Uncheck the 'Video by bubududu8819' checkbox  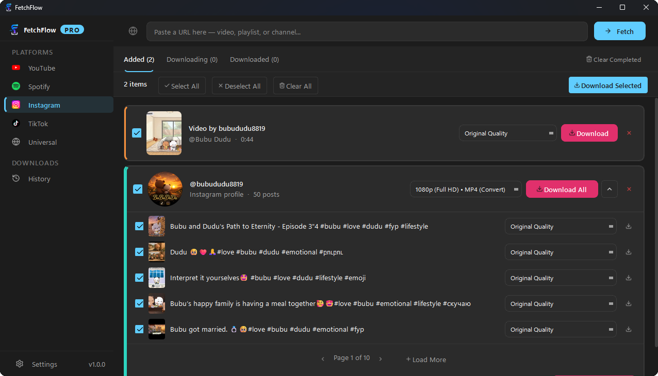137,133
